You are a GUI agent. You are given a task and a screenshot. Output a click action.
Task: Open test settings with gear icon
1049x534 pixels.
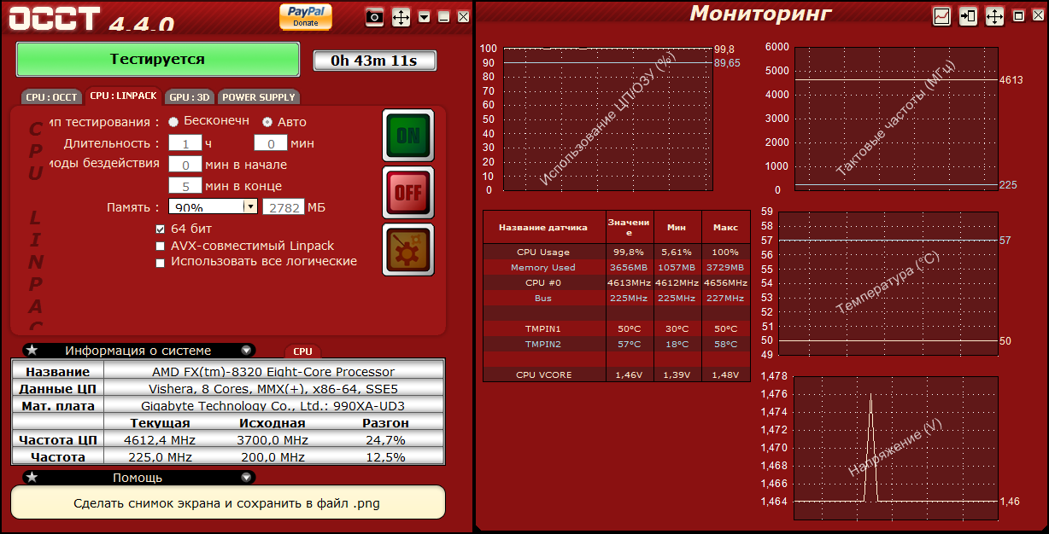click(x=408, y=250)
